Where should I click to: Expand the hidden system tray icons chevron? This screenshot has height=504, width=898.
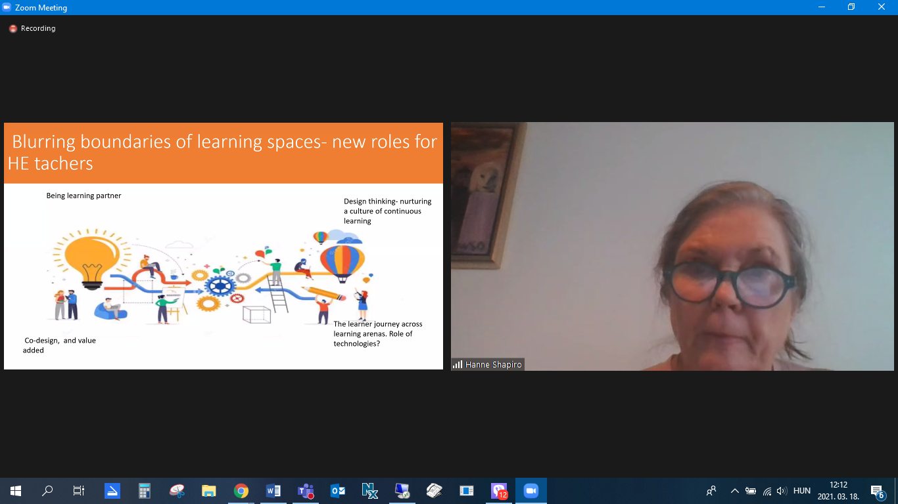[734, 491]
